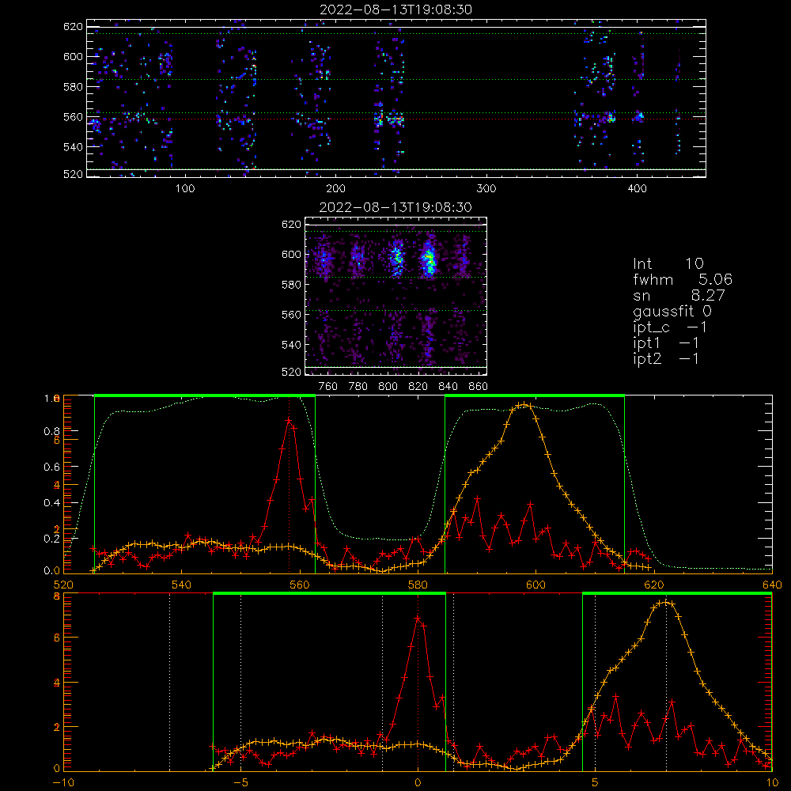Image resolution: width=791 pixels, height=791 pixels.
Task: Click the left green bar atop the bottom plot
Action: [329, 594]
